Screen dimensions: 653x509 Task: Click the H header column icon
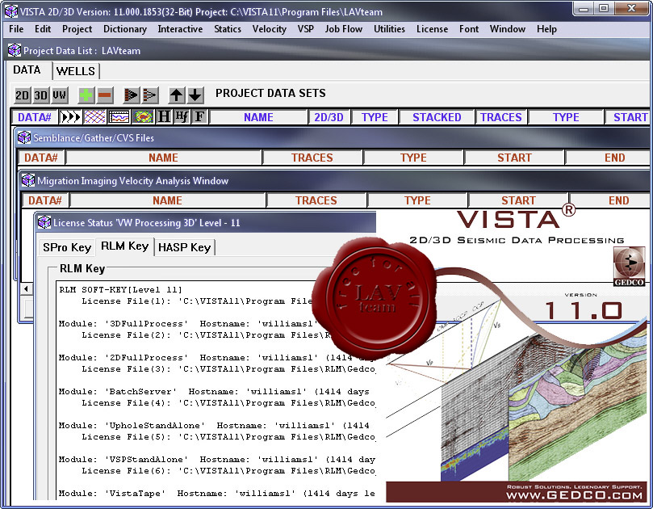pyautogui.click(x=164, y=117)
